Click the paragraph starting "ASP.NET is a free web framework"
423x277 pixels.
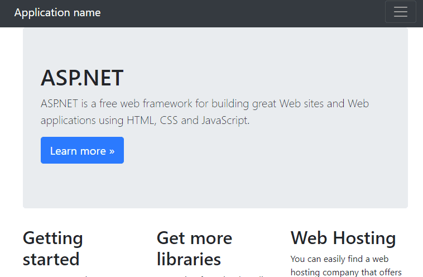tap(205, 112)
